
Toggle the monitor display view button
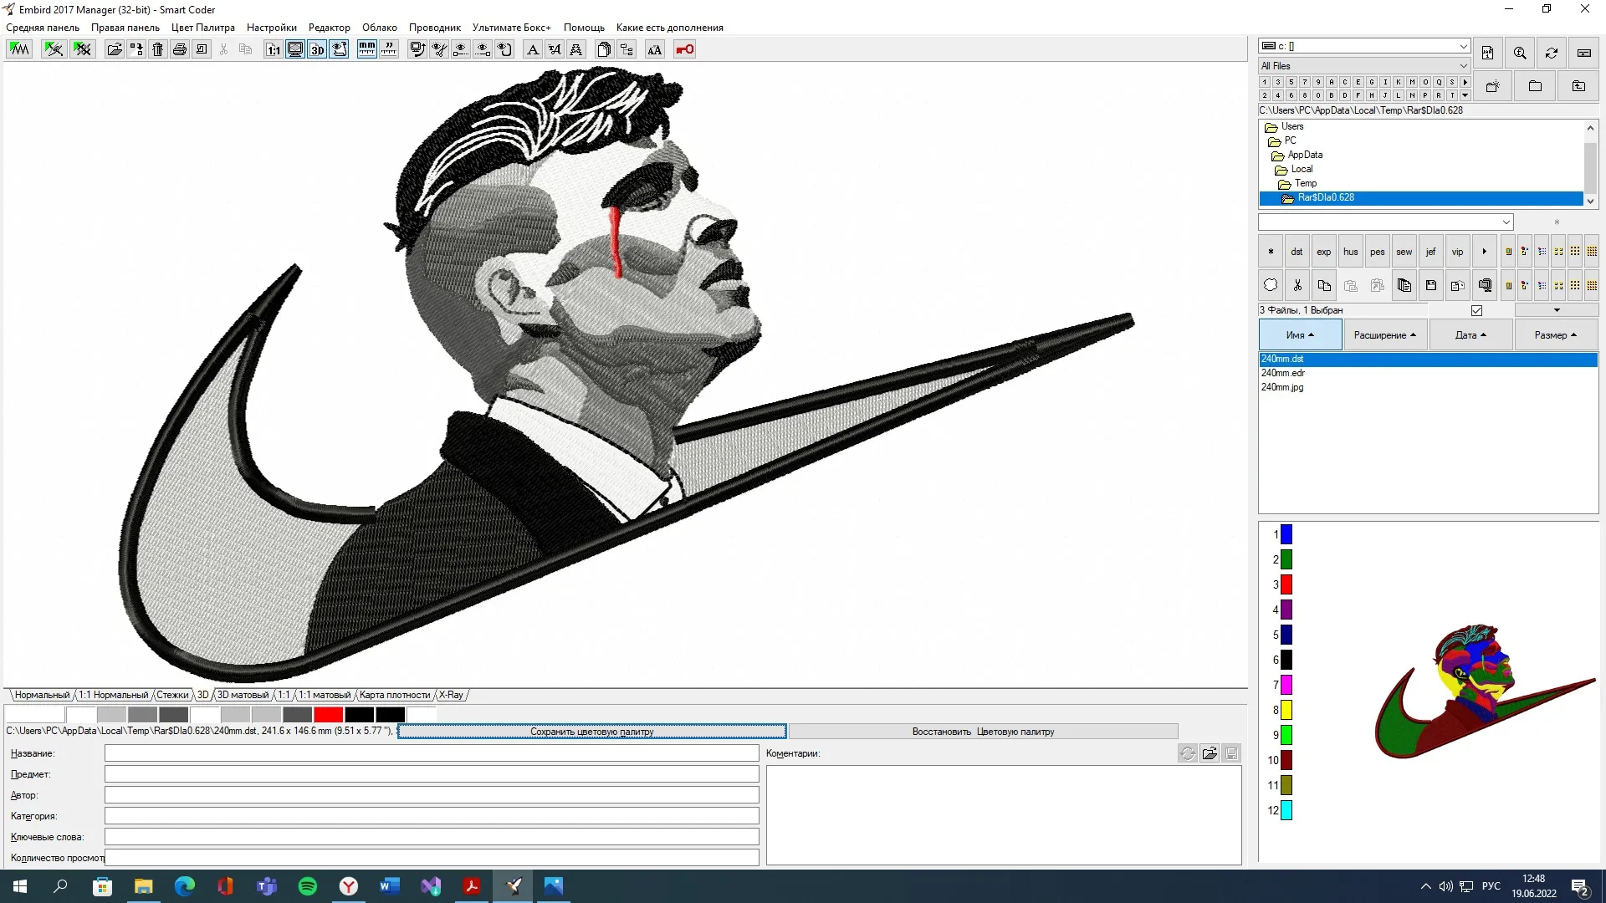[295, 49]
